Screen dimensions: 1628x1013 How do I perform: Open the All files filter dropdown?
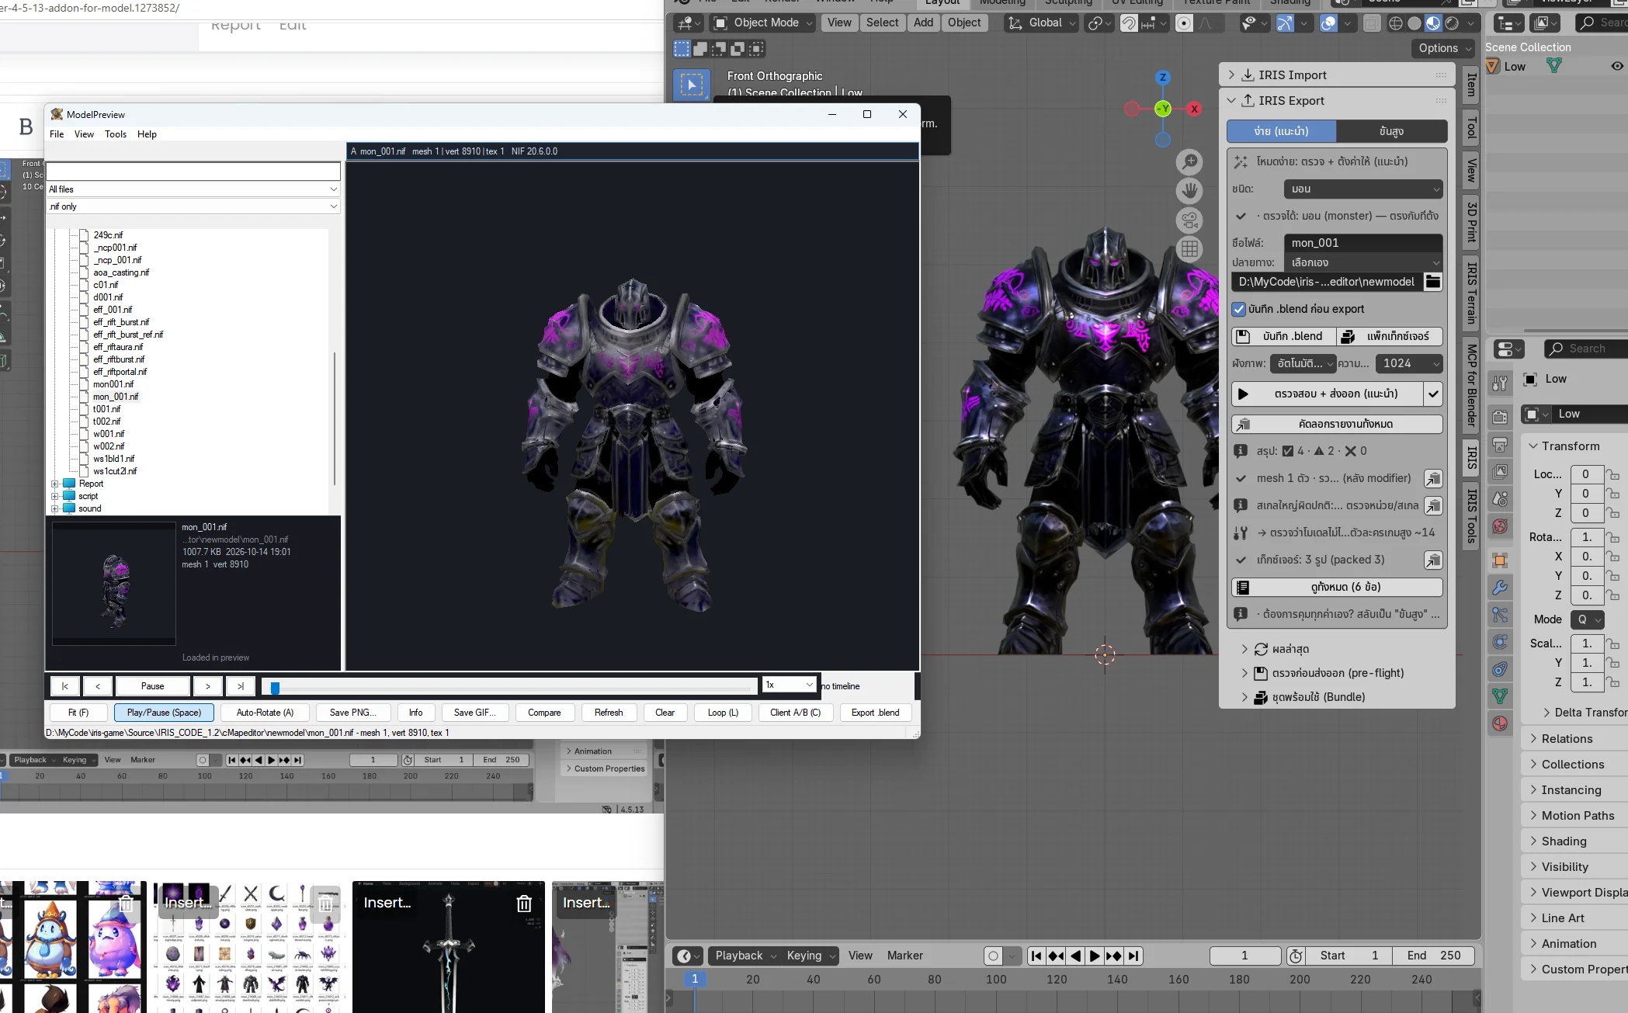point(193,189)
